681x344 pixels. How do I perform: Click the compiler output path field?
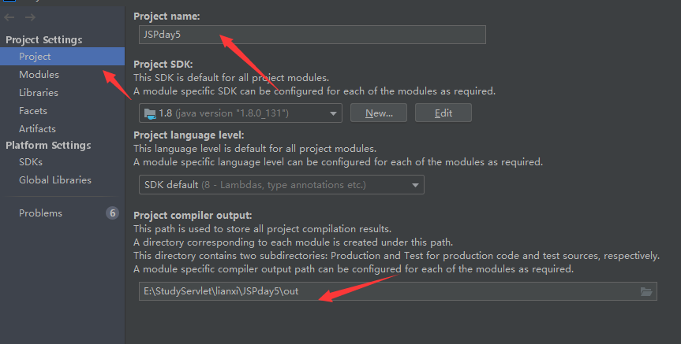[x=398, y=291]
